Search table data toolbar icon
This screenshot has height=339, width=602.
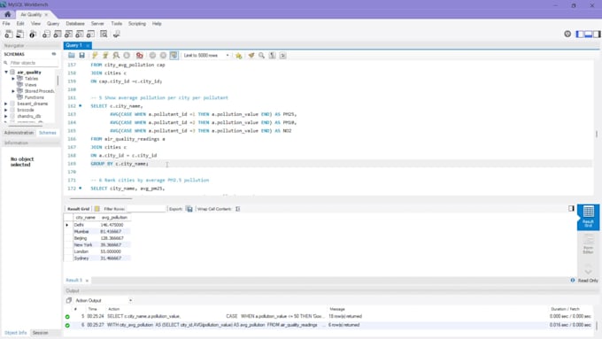coord(104,35)
